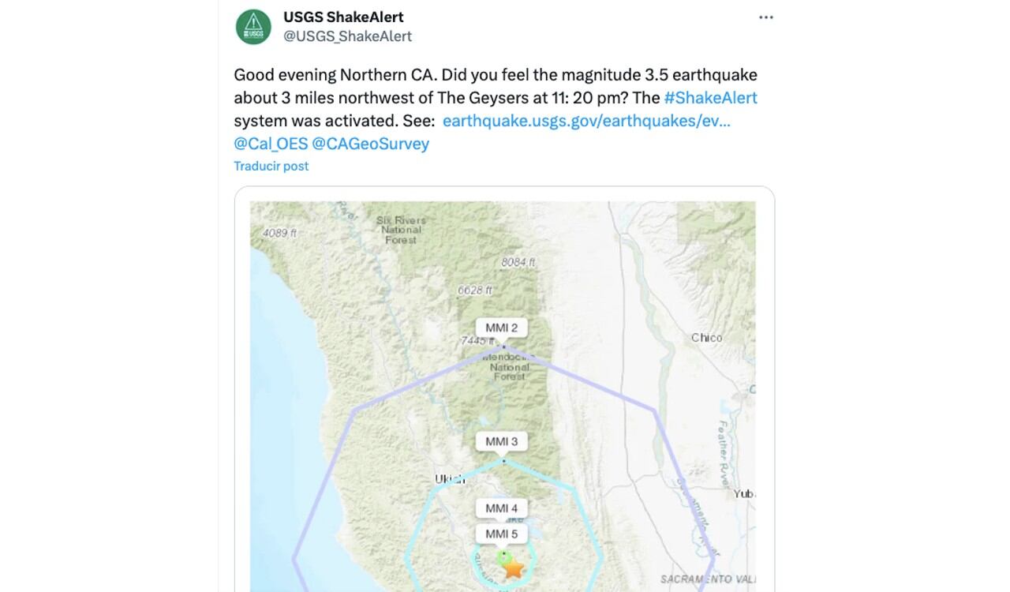Click the MMI 5 label near the epicenter
Viewport: 1010px width, 592px height.
coord(503,534)
